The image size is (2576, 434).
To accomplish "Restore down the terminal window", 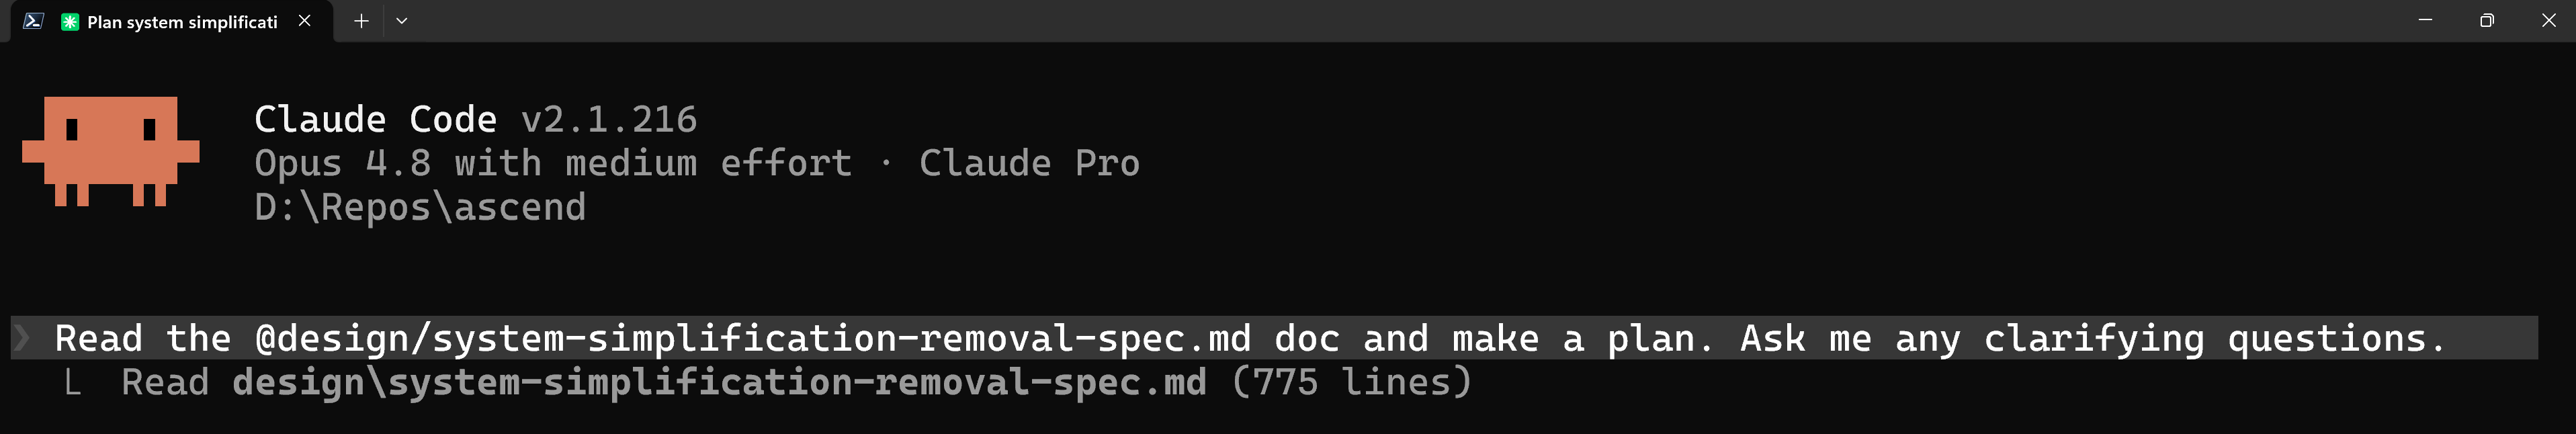I will [2487, 21].
